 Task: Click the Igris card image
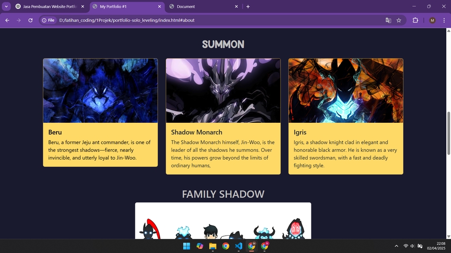[x=346, y=90]
